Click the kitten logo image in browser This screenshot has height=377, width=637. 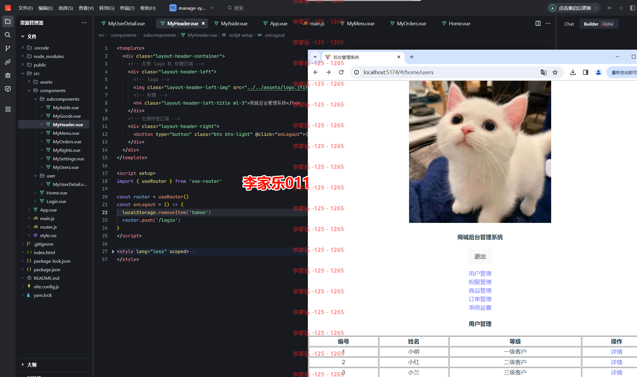[x=480, y=152]
